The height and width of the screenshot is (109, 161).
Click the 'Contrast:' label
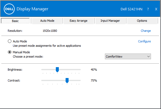point(14,80)
